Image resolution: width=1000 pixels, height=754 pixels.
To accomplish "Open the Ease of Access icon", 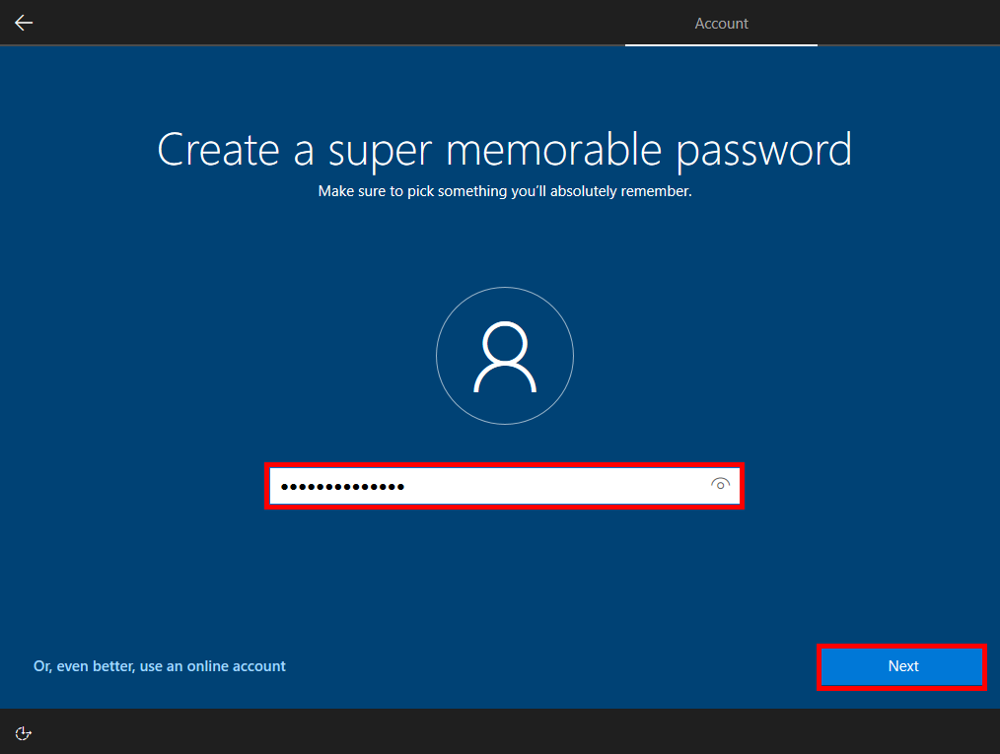I will pyautogui.click(x=25, y=732).
